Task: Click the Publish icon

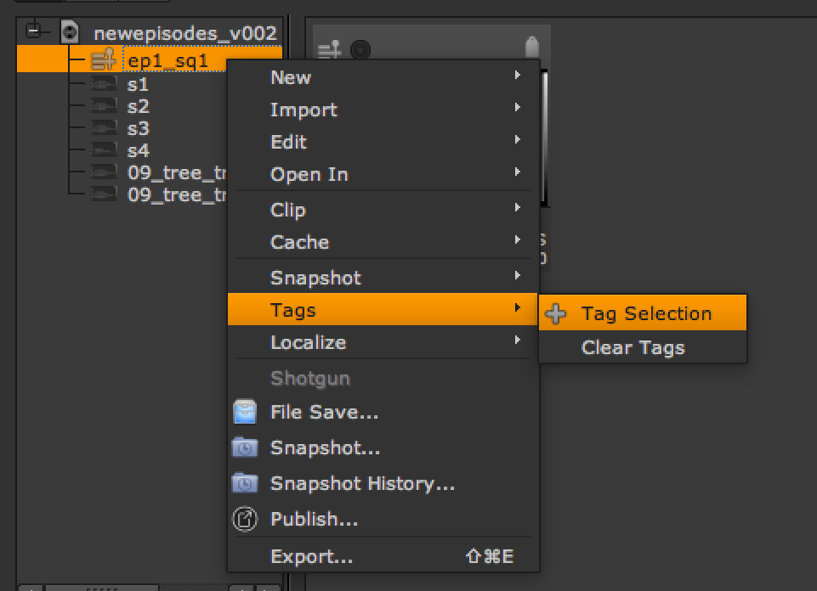Action: [x=245, y=519]
